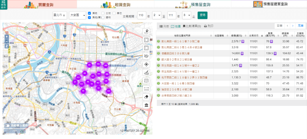Expand row details for 信義路四段386號九樓
The height and width of the screenshot is (139, 307).
point(158,53)
